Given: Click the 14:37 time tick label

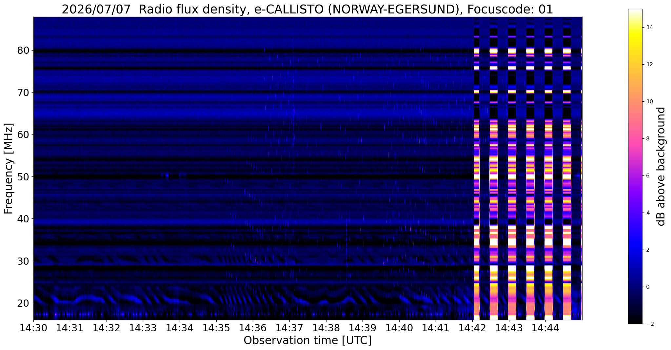Looking at the screenshot, I should [x=289, y=327].
